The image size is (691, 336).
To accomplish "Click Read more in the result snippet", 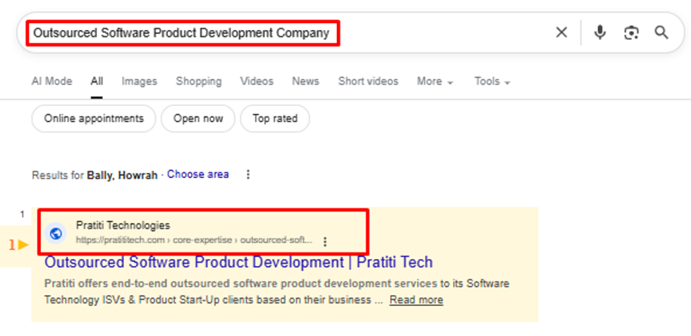I will (416, 300).
